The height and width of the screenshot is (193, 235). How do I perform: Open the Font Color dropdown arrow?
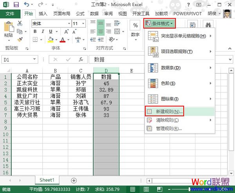click(68, 40)
